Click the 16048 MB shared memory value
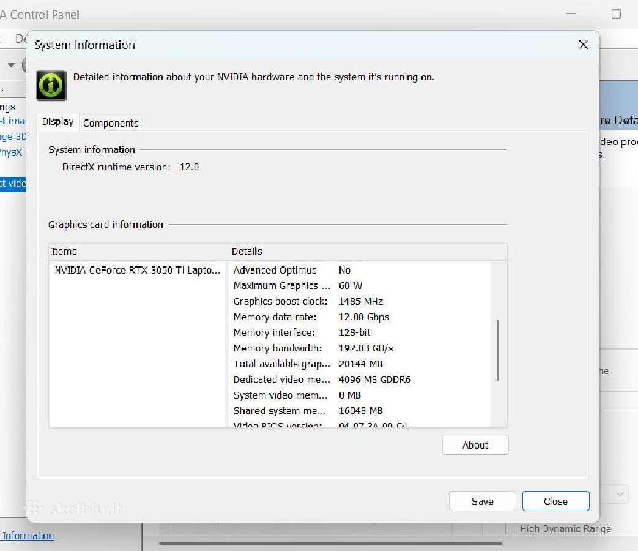The height and width of the screenshot is (551, 638). pos(360,411)
